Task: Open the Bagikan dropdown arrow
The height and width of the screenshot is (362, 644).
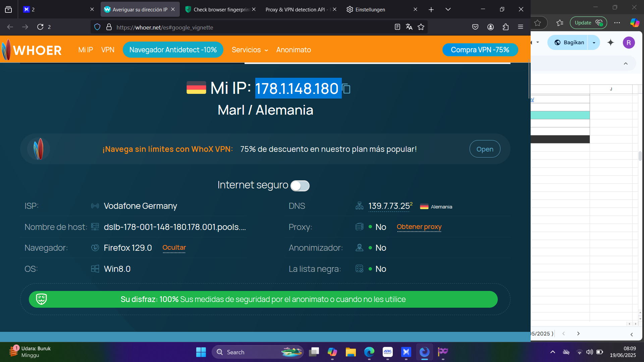Action: [x=594, y=43]
